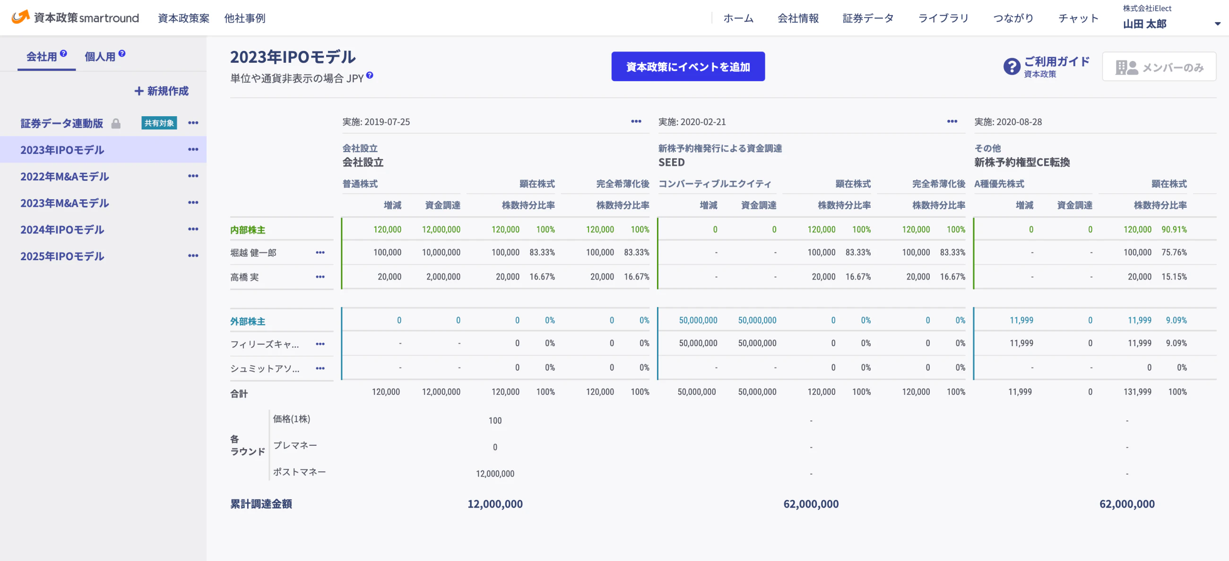The height and width of the screenshot is (561, 1229).
Task: Click the smartround logo icon
Action: (20, 17)
